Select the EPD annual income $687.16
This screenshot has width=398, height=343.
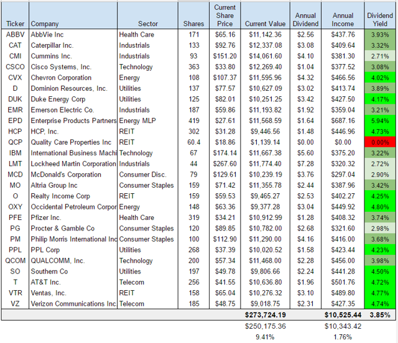343,121
